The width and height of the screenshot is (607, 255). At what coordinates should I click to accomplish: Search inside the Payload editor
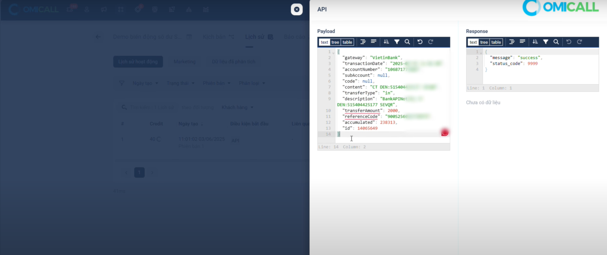point(407,42)
